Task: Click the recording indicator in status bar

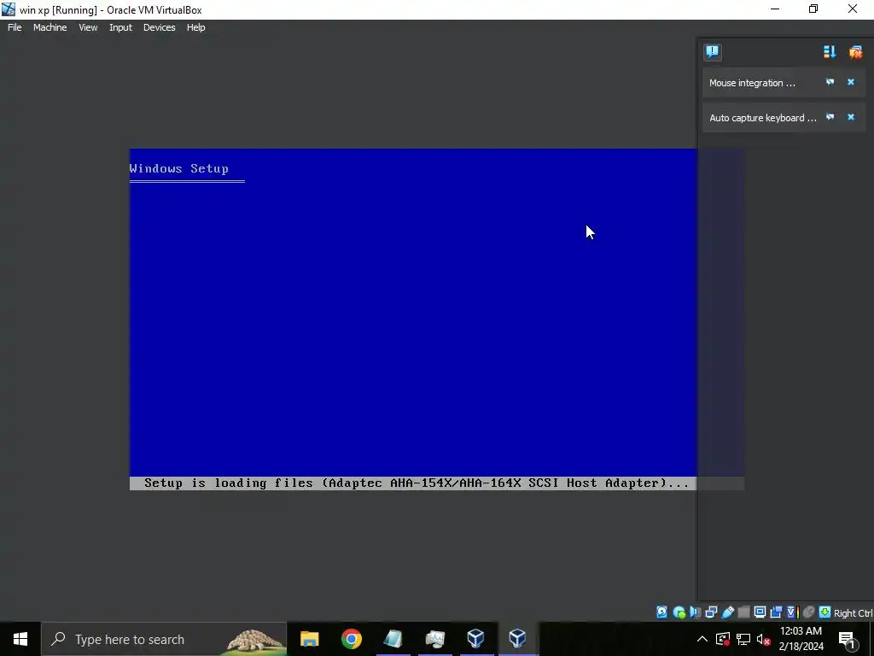Action: tap(775, 612)
